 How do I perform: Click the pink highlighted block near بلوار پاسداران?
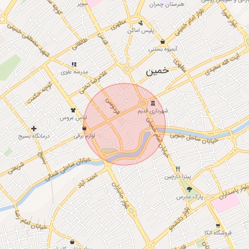coord(226,203)
